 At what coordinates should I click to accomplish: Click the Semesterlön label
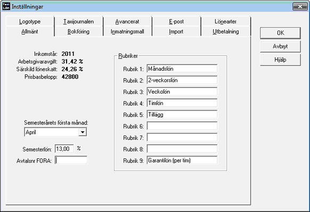click(37, 149)
